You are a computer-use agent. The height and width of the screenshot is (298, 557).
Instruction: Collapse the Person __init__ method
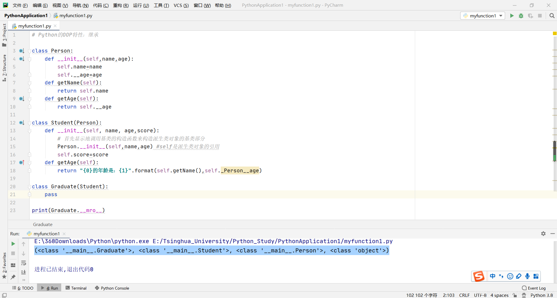pos(29,59)
